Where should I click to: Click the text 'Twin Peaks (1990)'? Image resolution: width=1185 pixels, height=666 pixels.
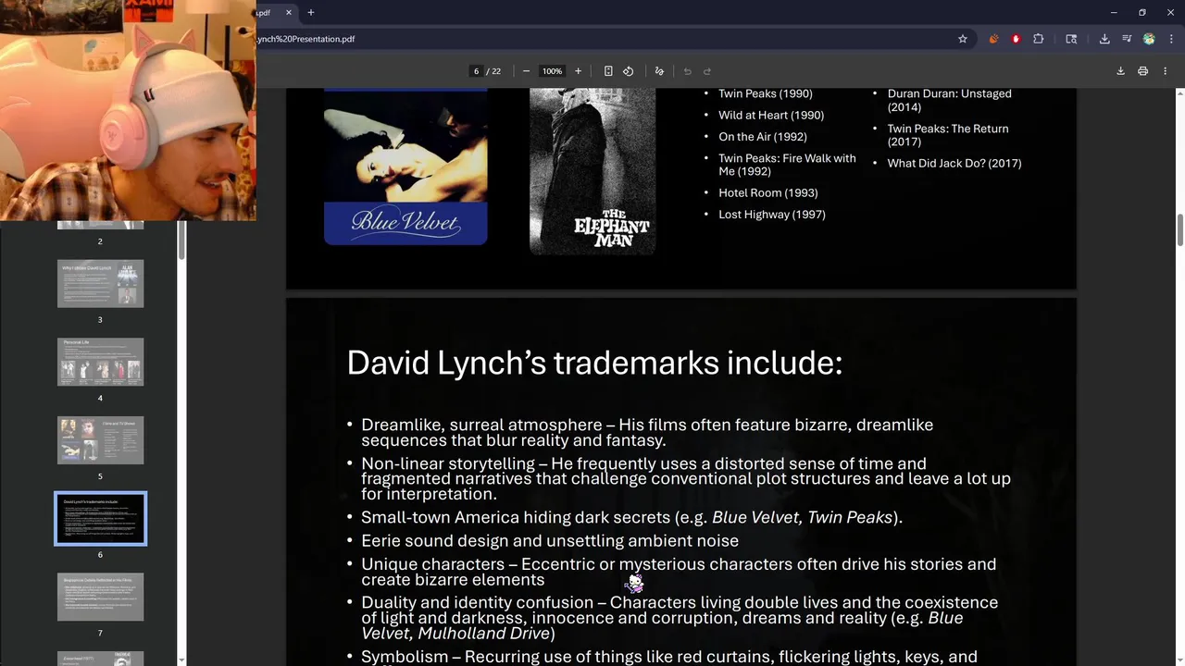click(x=766, y=93)
